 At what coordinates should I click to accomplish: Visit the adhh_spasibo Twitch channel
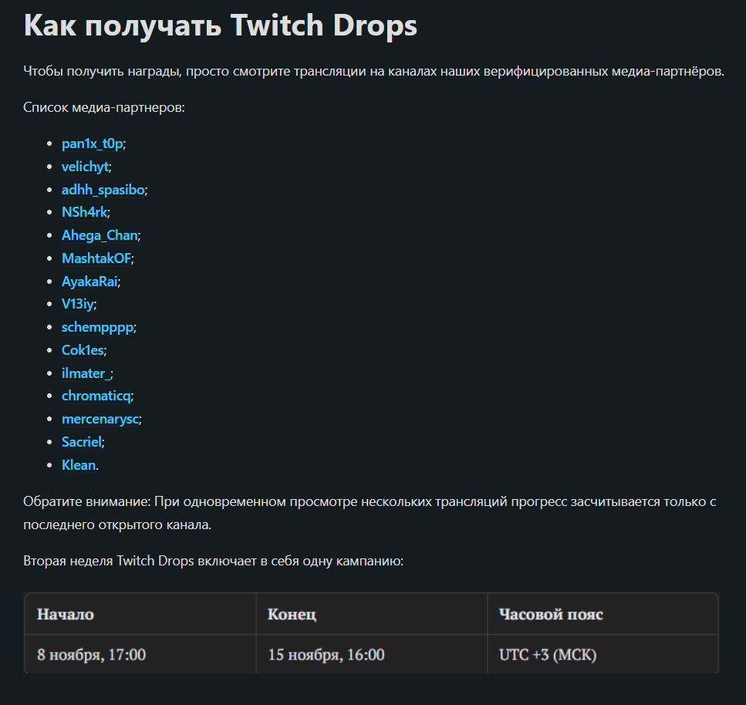point(103,190)
